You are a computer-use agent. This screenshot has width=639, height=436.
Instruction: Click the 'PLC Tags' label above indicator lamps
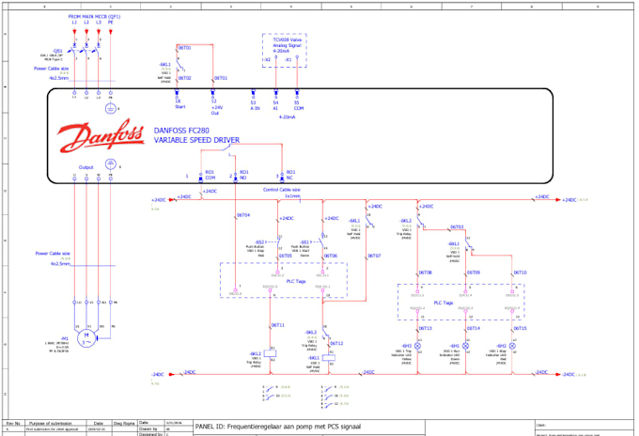(444, 303)
